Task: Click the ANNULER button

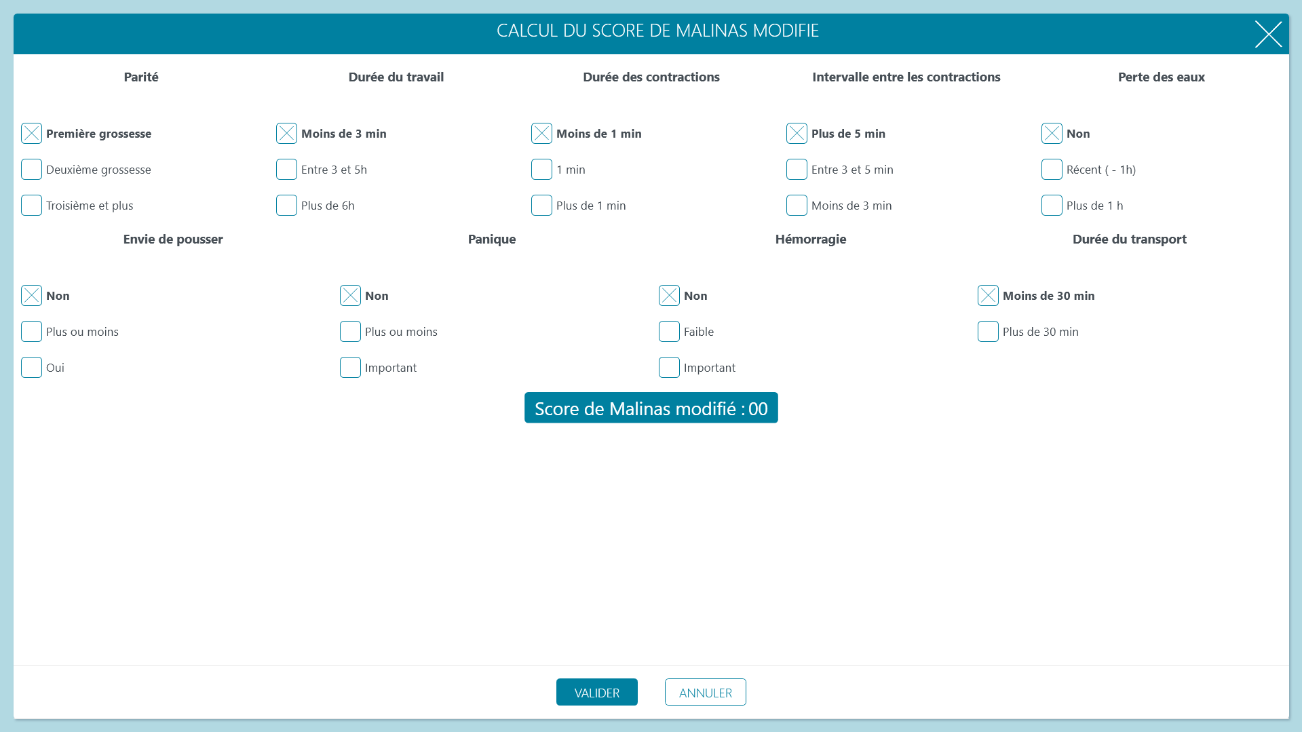Action: (x=706, y=692)
